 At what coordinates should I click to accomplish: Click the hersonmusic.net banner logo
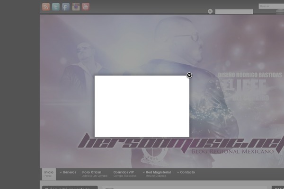pos(181,143)
